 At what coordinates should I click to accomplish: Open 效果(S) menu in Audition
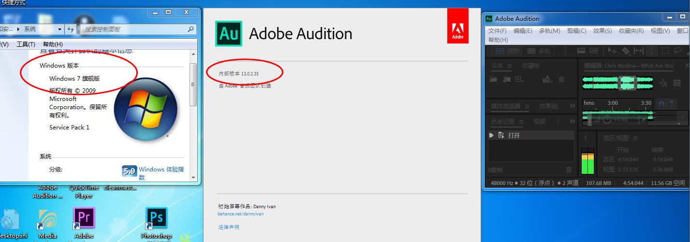coord(602,31)
